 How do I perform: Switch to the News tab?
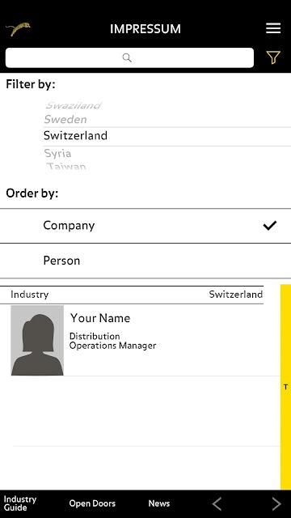159,503
